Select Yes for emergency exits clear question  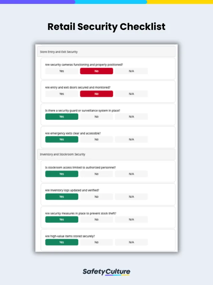61,139
